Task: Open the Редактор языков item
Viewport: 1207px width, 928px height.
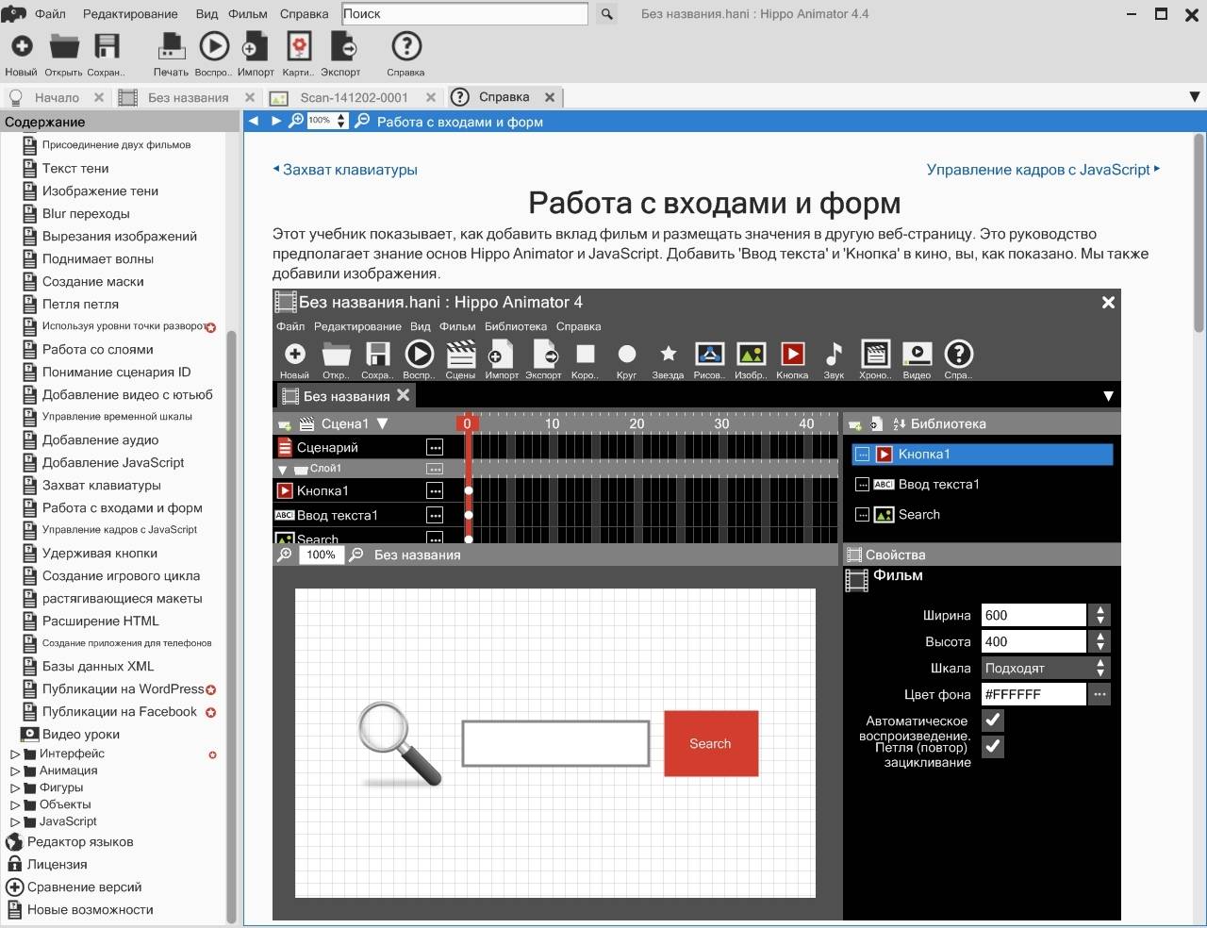Action: click(x=80, y=841)
